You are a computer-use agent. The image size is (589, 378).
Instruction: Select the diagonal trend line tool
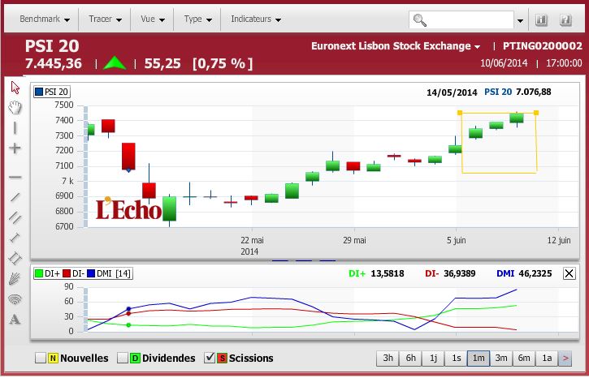15,197
